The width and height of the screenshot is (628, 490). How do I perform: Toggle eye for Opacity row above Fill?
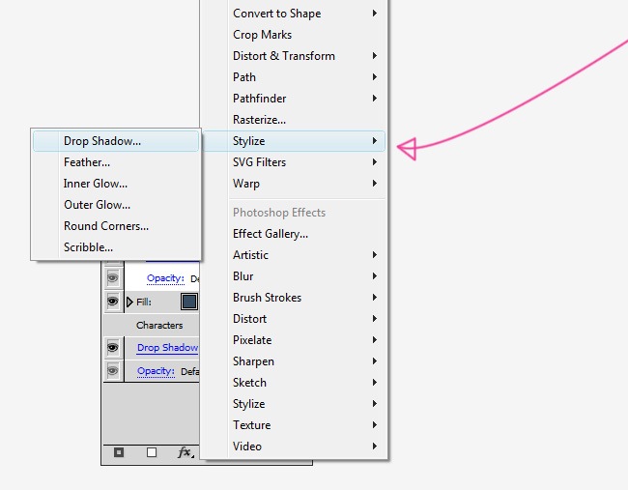point(112,277)
